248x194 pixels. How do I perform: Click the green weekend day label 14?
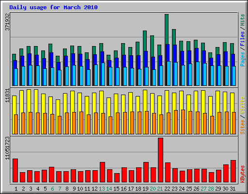point(109,189)
